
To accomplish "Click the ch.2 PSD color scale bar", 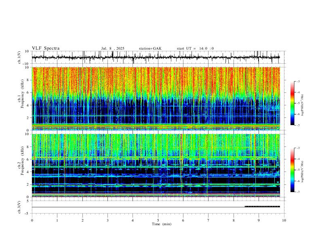I will point(293,170).
